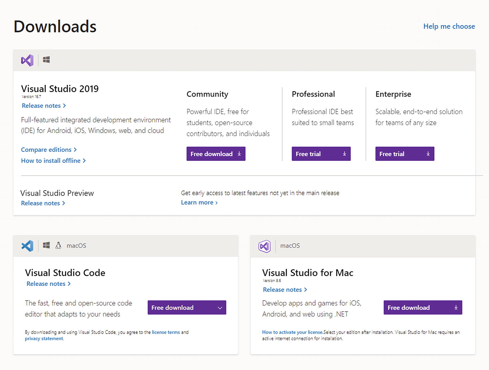
Task: Click the Linux penguin icon
Action: pyautogui.click(x=58, y=245)
